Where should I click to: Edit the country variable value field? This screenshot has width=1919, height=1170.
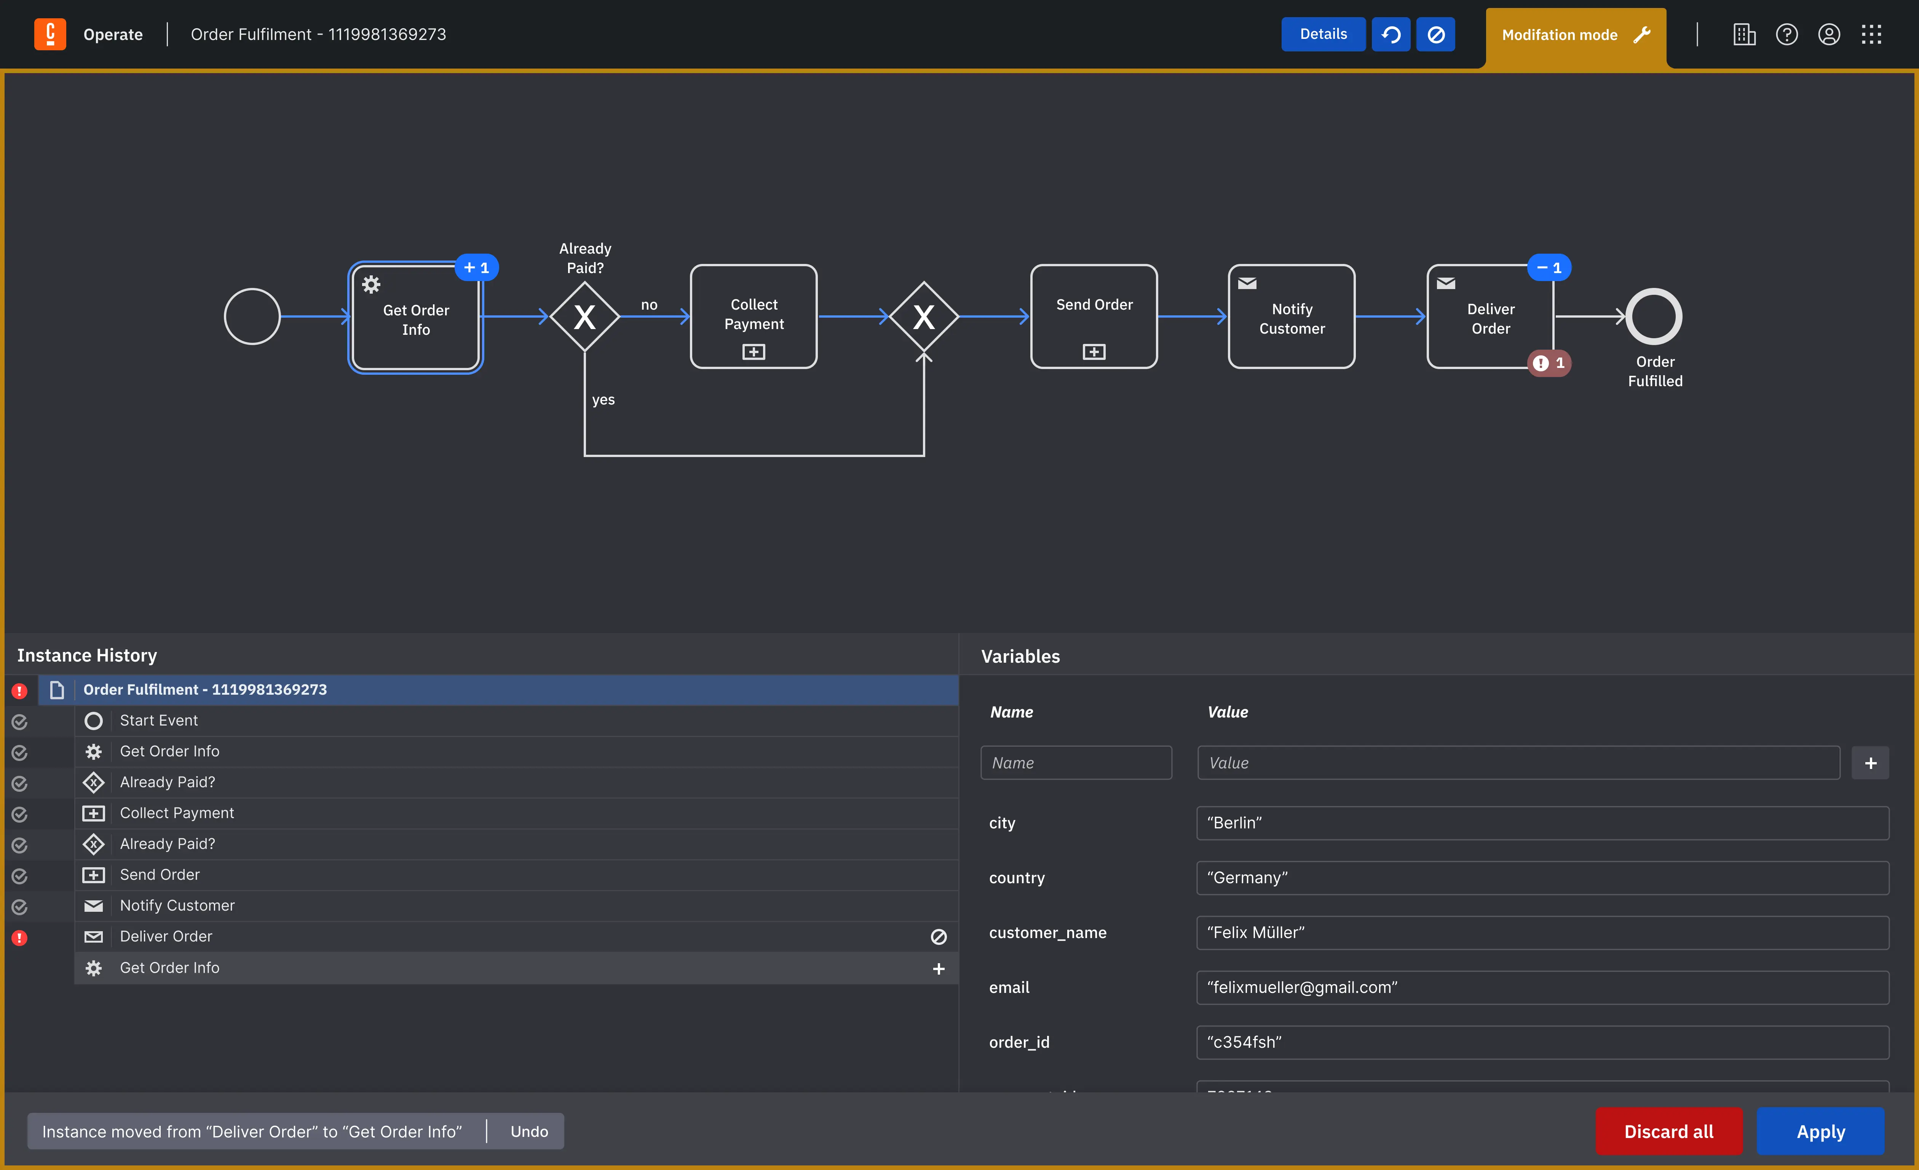point(1542,878)
